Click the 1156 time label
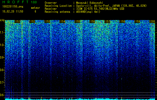The height and width of the screenshot is (100, 157). [92, 21]
